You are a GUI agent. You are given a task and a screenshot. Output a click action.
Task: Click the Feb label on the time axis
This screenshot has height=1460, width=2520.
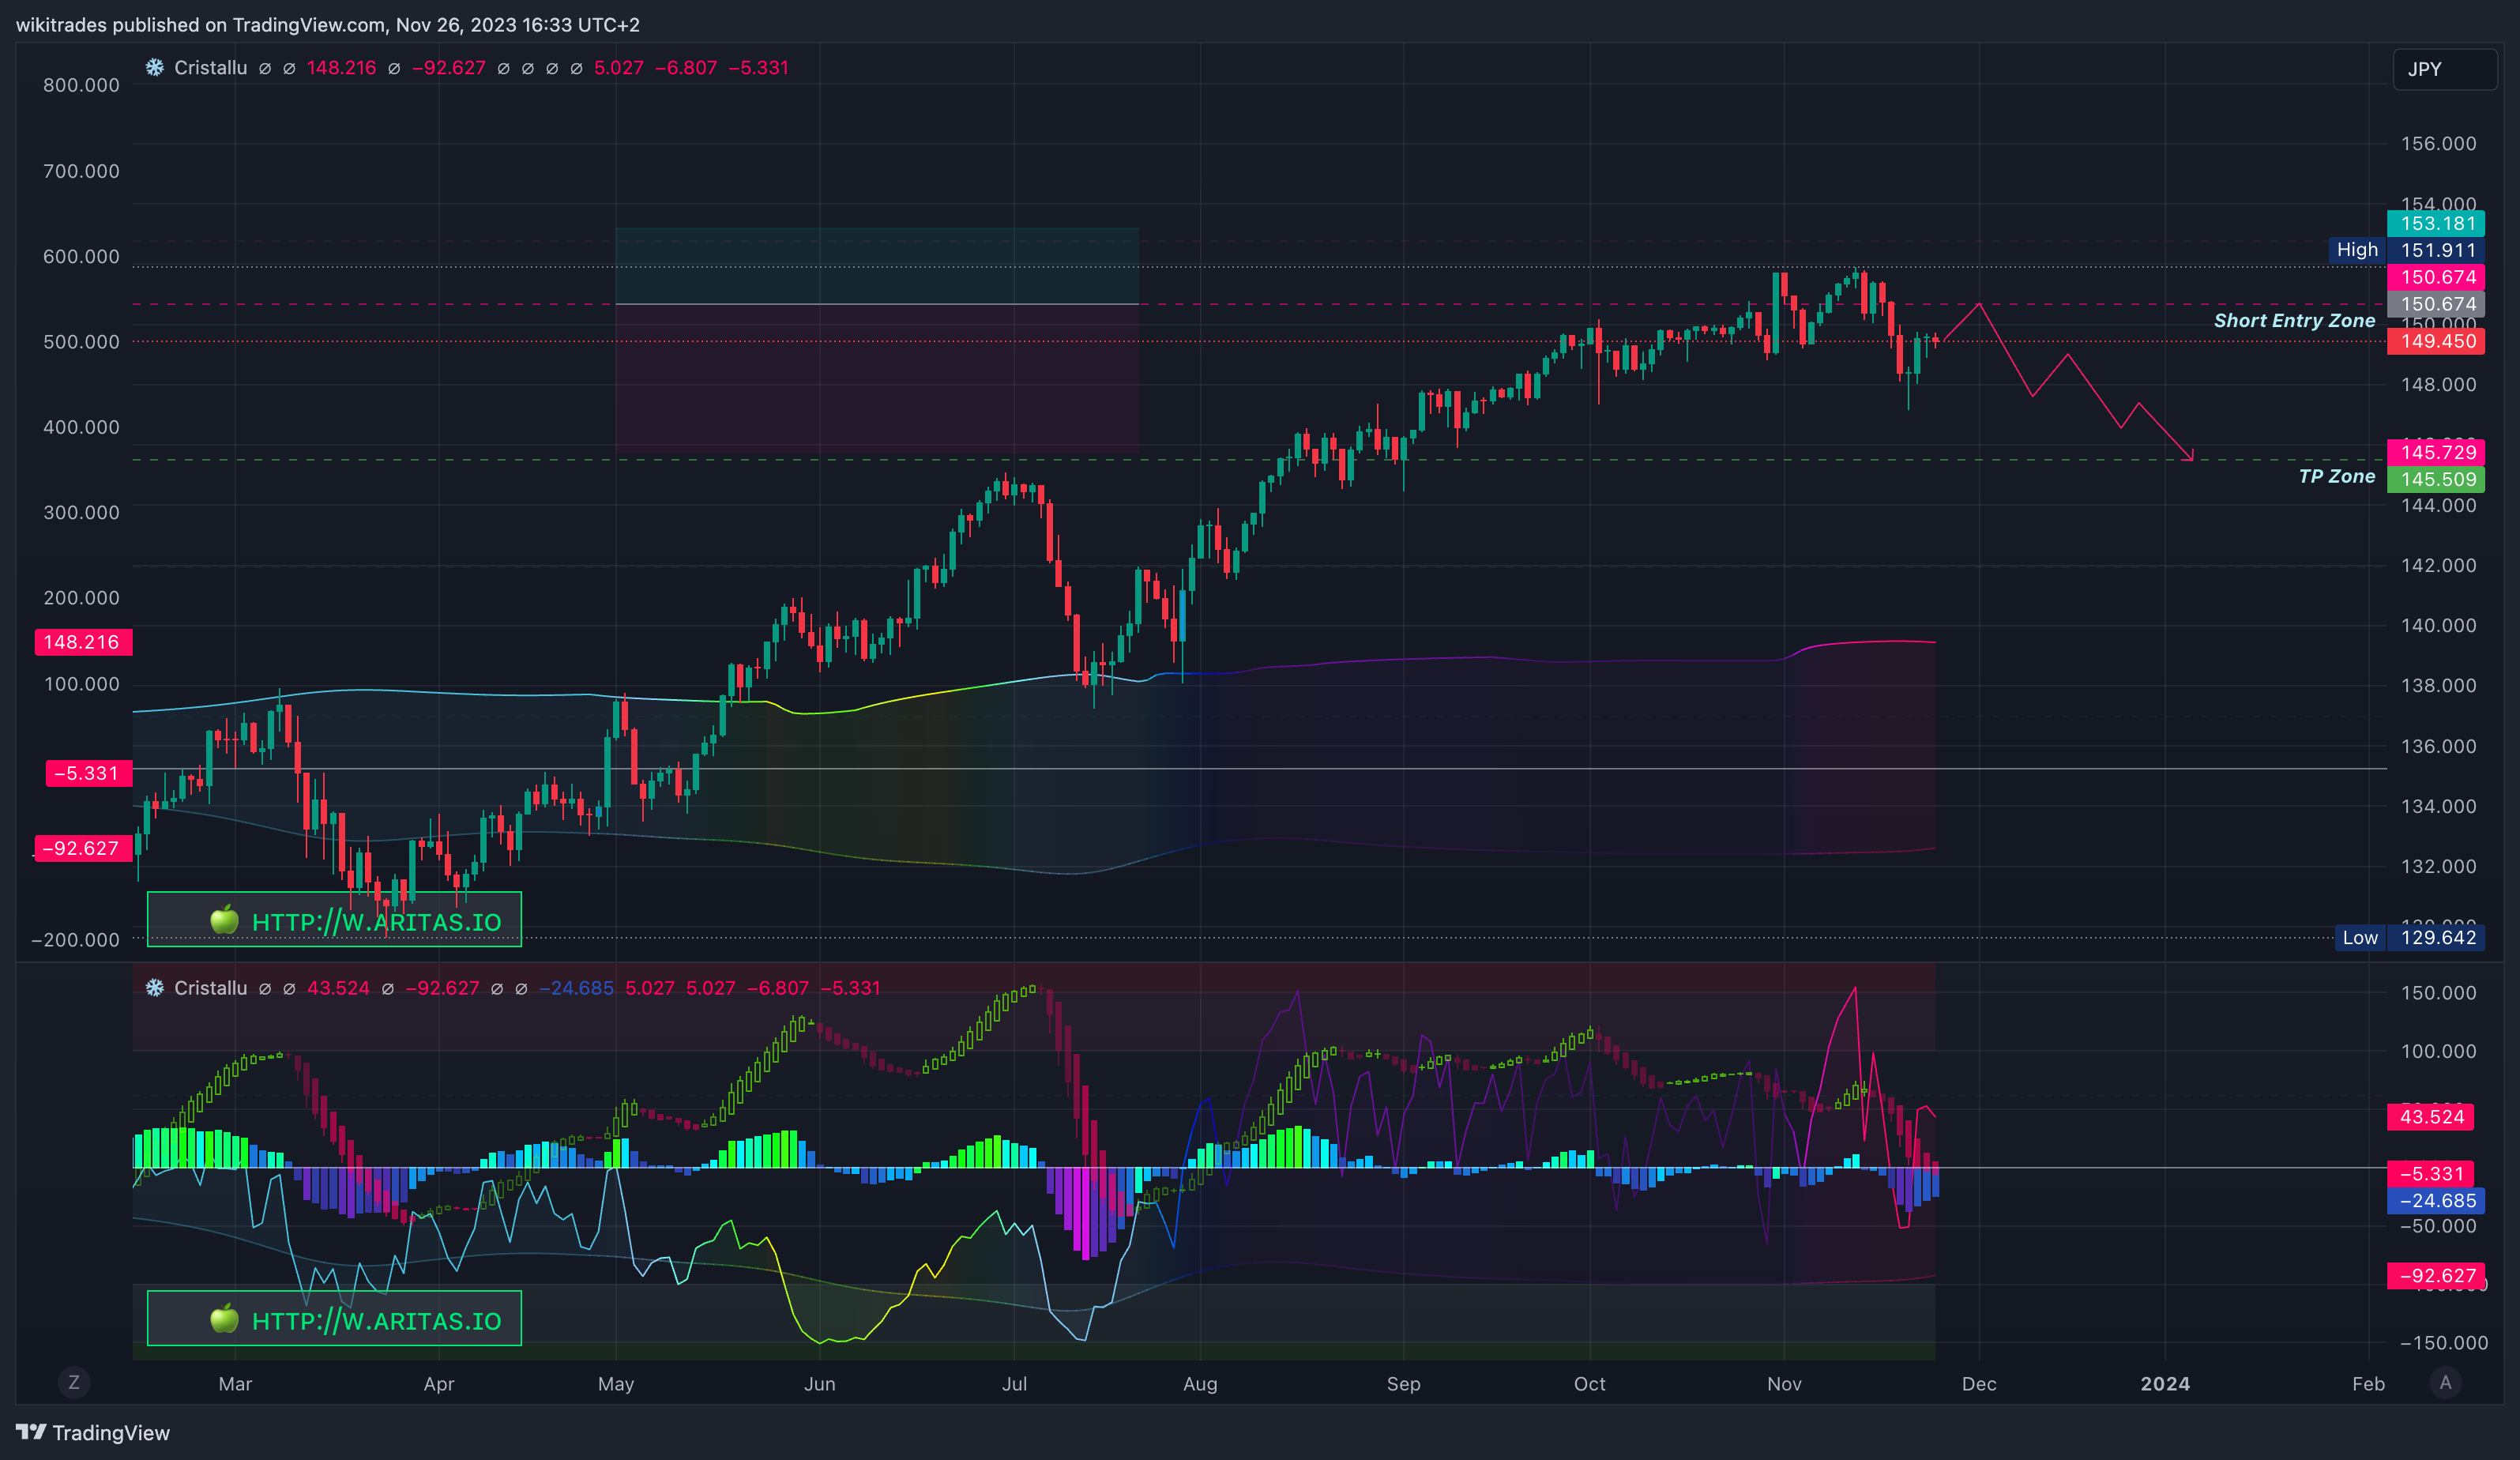(x=2368, y=1383)
